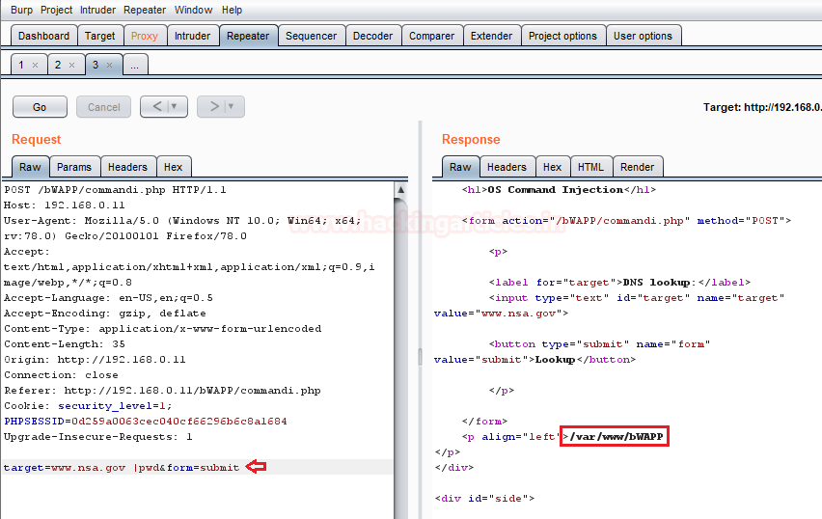The width and height of the screenshot is (822, 519).
Task: Open the Intruder menu in menu bar
Action: (97, 10)
